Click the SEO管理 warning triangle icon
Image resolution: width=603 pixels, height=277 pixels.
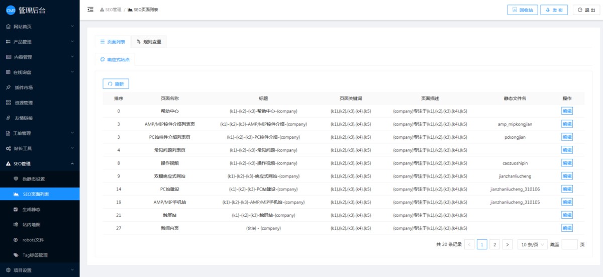pos(8,163)
